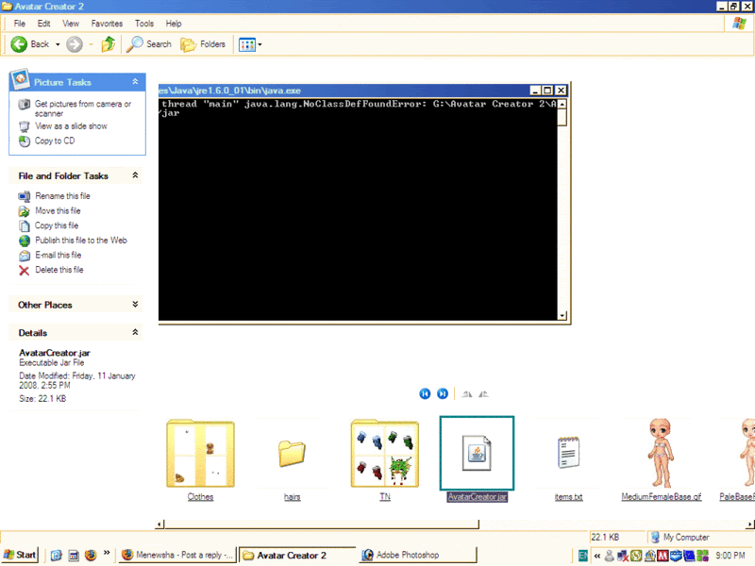Screen dimensions: 755x566
Task: Open the File menu
Action: point(20,23)
